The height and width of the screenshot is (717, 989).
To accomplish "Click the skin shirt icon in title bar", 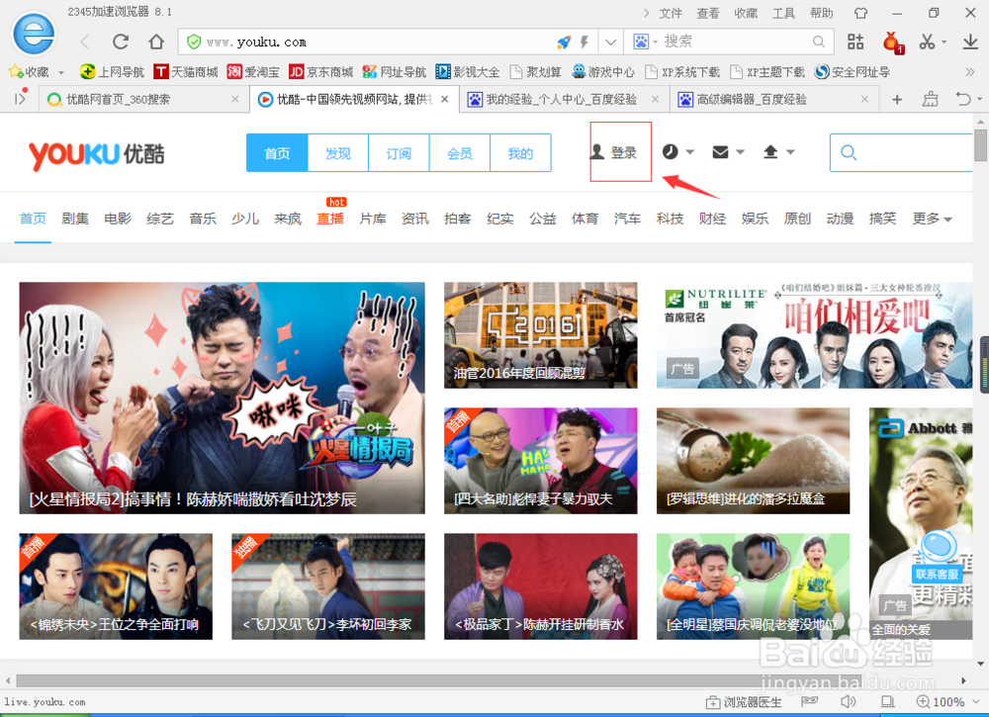I will point(861,13).
